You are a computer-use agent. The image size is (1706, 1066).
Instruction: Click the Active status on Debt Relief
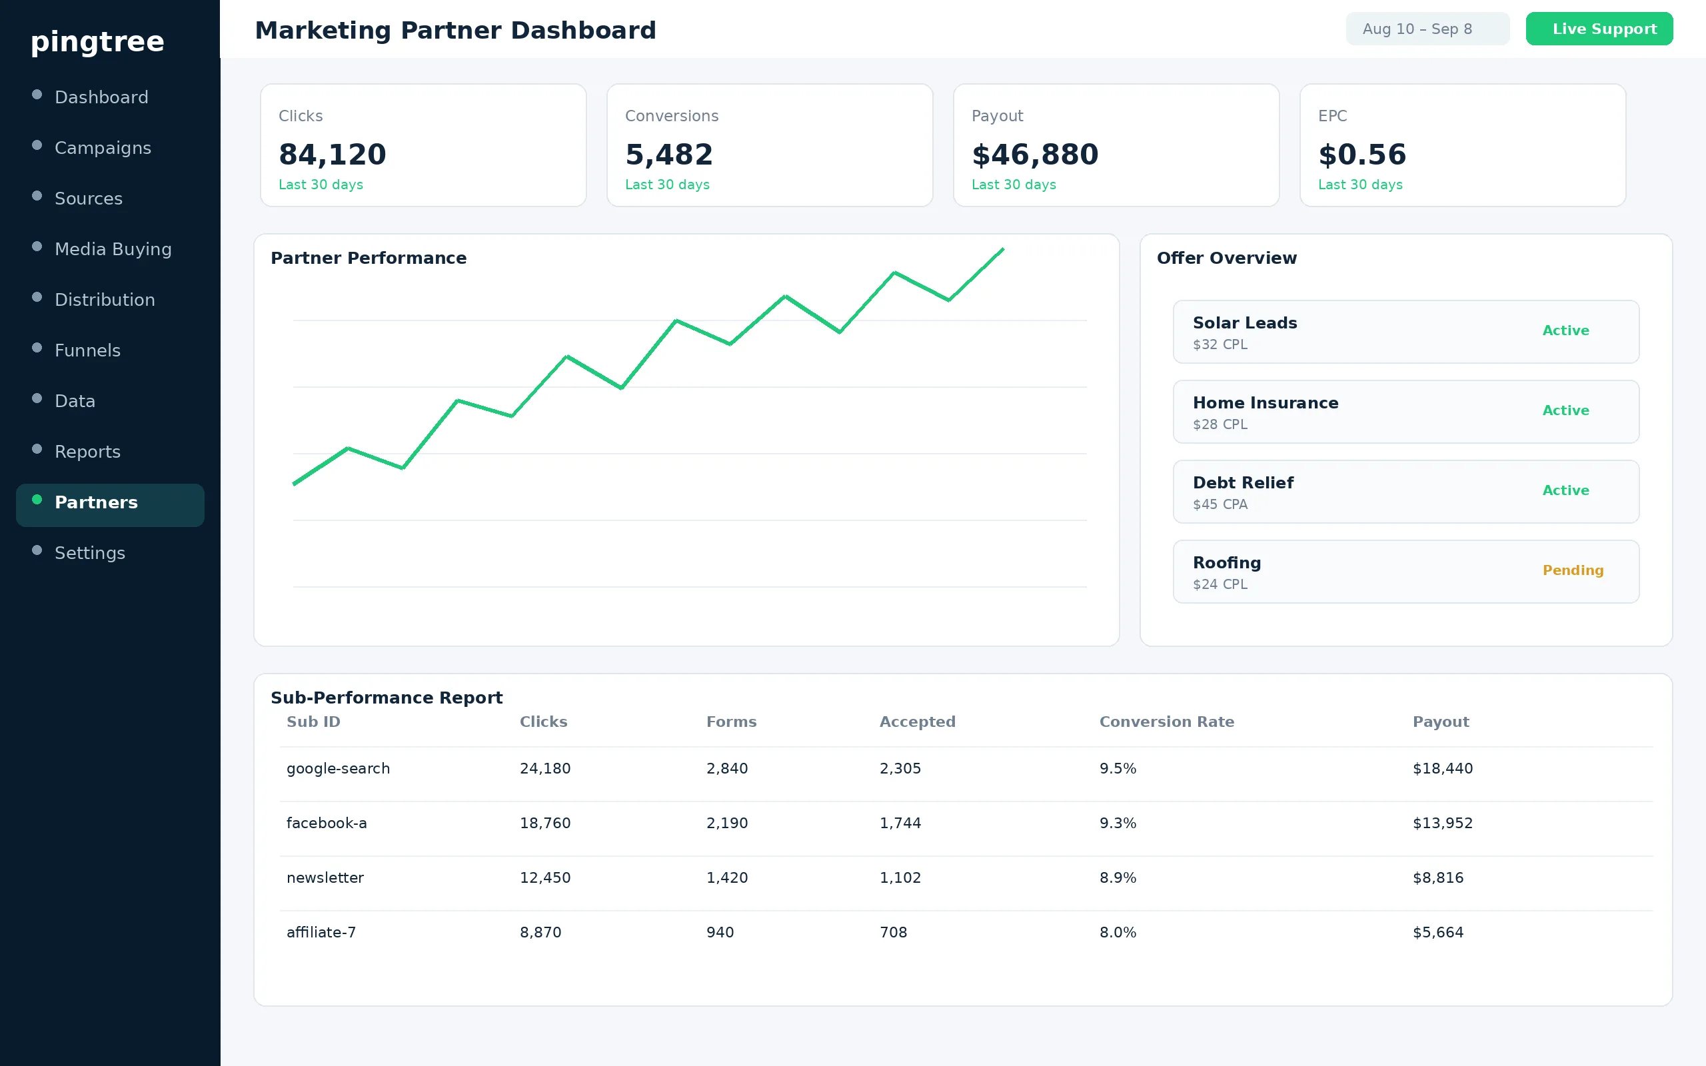[x=1565, y=491]
